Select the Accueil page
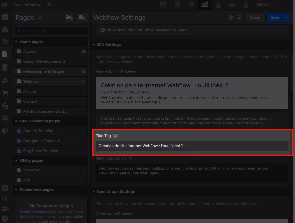295x223 pixels. pos(50,51)
